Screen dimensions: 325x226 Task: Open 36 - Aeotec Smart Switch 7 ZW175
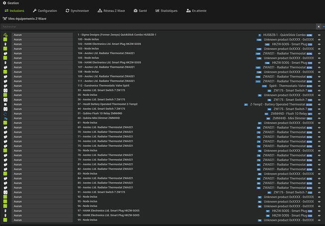tap(101, 100)
